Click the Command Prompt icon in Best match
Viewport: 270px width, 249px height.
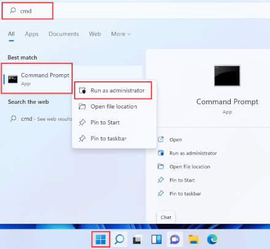coord(13,79)
